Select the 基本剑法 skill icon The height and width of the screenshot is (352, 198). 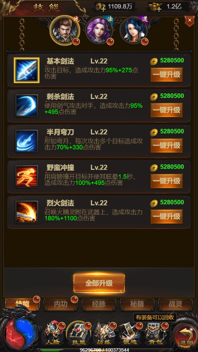click(x=26, y=70)
